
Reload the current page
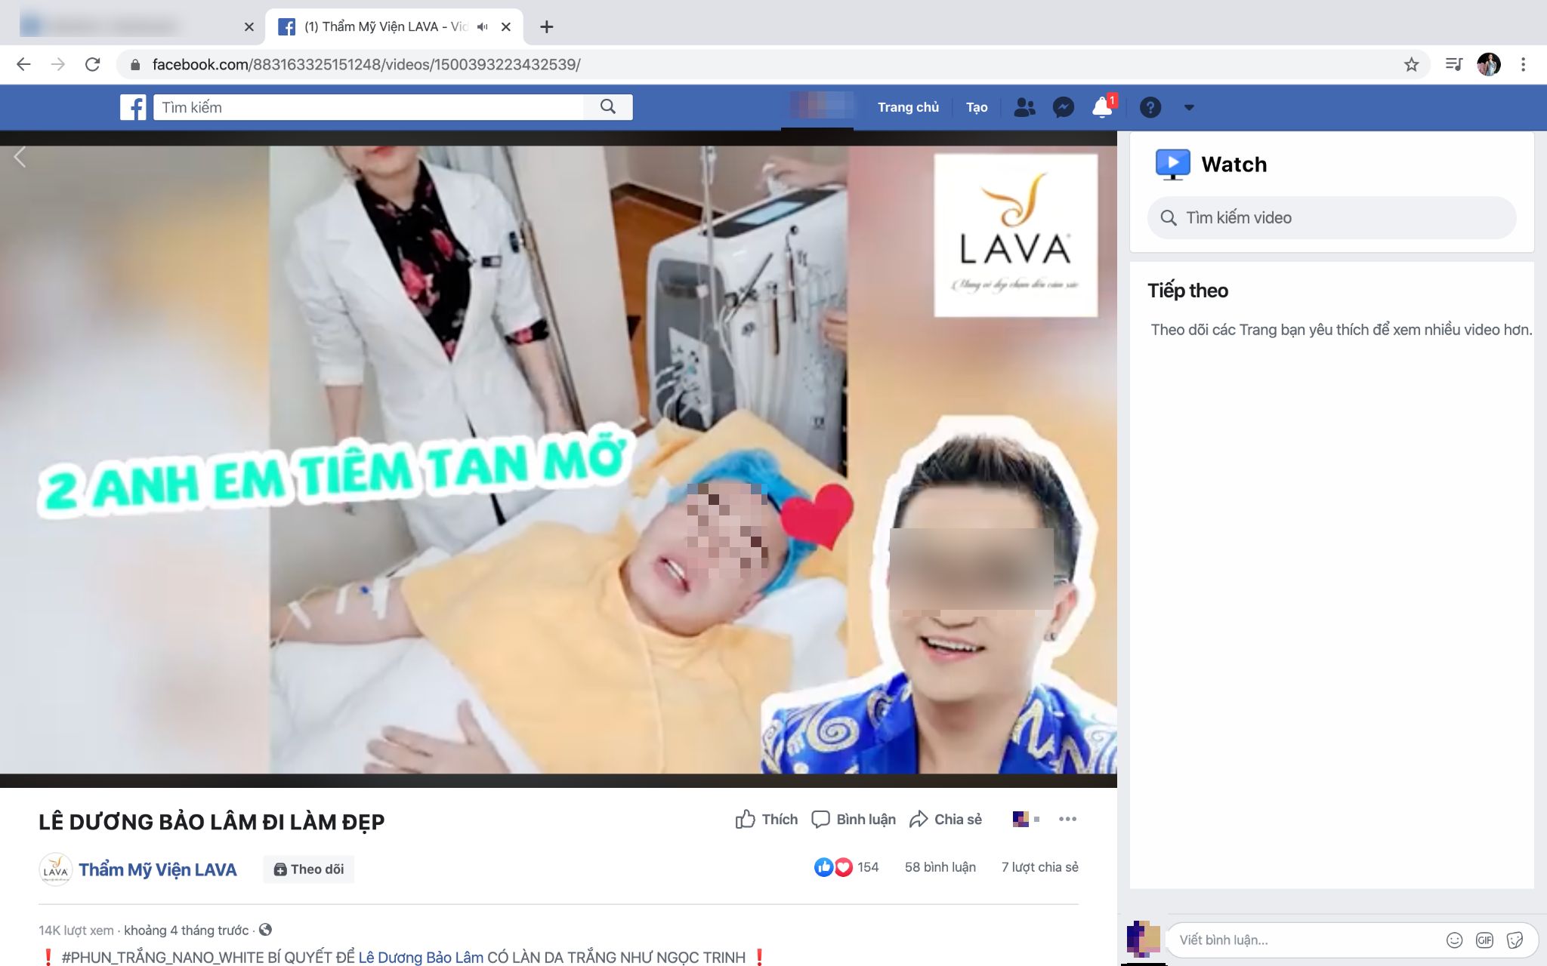tap(93, 65)
